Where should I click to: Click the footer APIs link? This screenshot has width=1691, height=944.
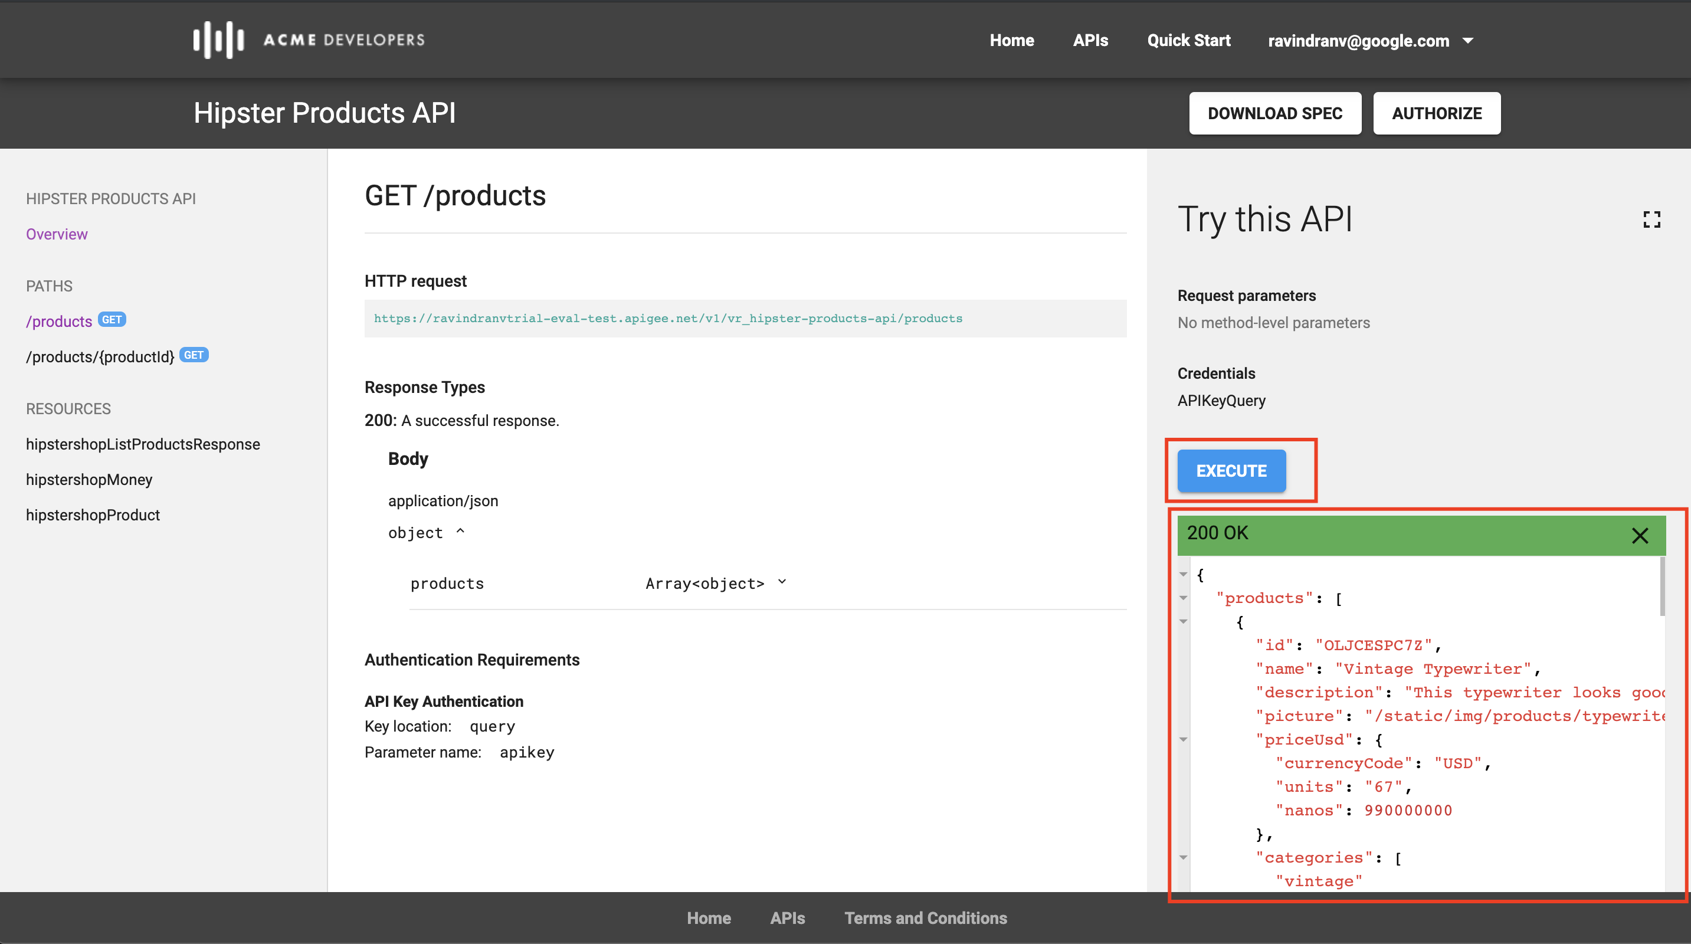click(x=788, y=919)
